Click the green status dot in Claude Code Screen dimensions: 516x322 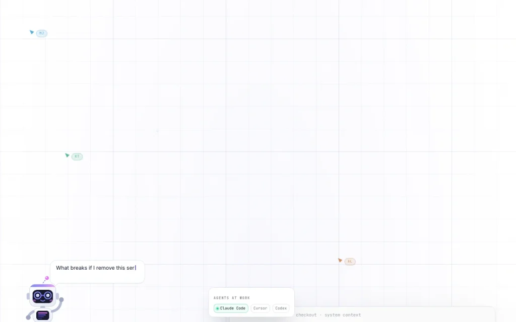click(x=217, y=308)
